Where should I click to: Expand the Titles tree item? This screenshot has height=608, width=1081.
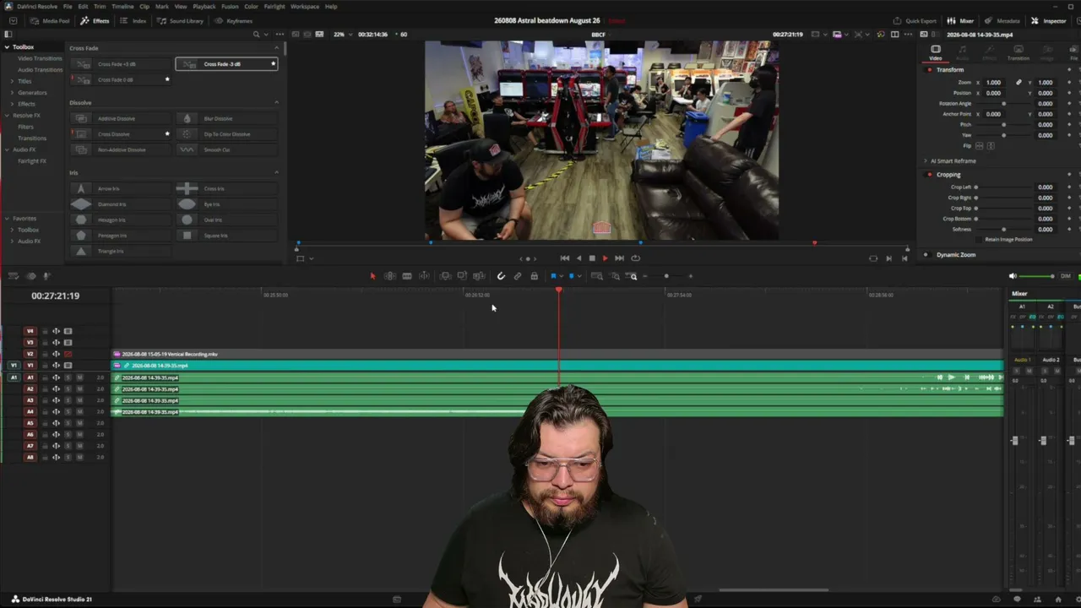click(x=12, y=81)
